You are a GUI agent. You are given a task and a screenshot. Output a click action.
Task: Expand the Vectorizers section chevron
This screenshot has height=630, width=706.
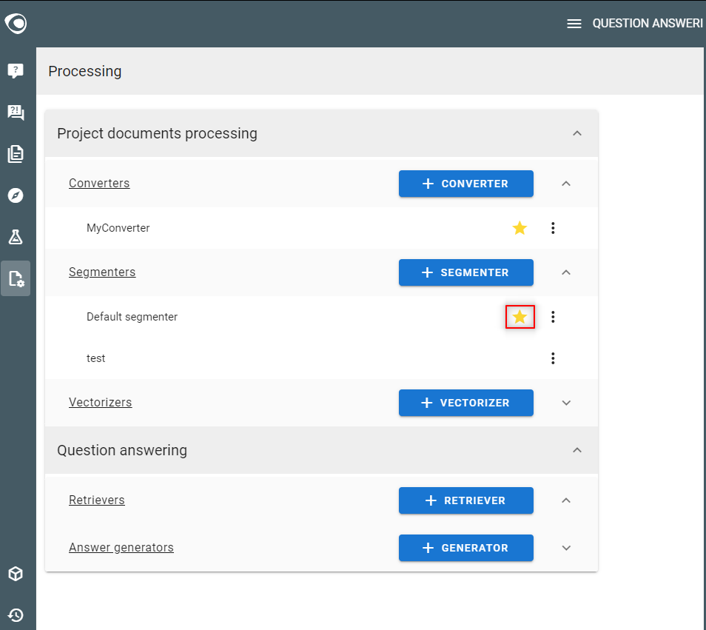pyautogui.click(x=566, y=403)
